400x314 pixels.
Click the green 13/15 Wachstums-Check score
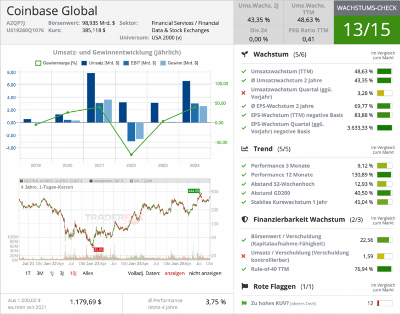[365, 30]
